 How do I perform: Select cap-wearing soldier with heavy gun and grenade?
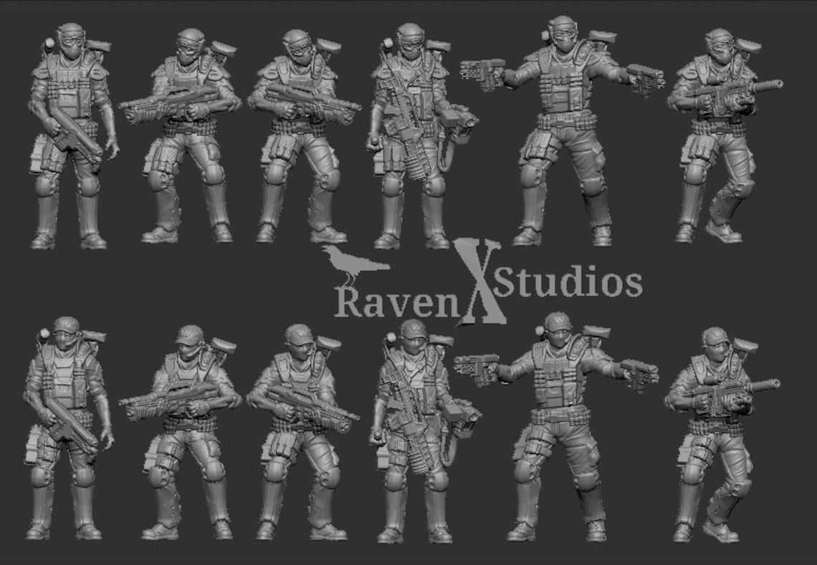point(425,432)
